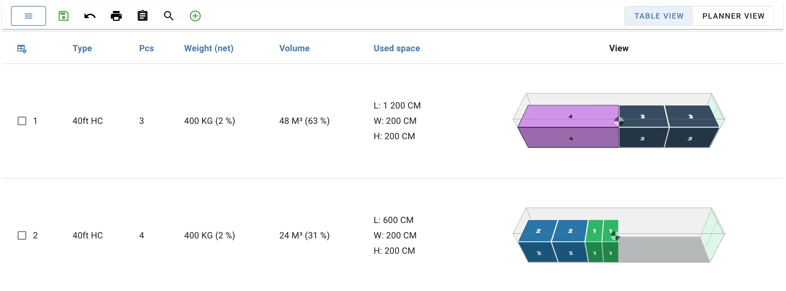Open table column settings icon

coord(22,49)
